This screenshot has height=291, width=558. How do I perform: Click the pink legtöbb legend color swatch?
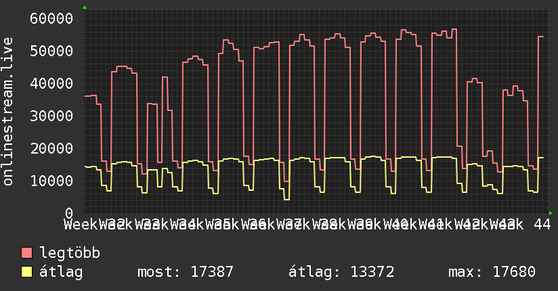[x=26, y=253]
